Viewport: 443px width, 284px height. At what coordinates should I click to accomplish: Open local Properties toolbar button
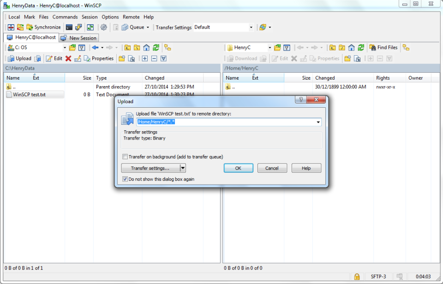point(99,58)
